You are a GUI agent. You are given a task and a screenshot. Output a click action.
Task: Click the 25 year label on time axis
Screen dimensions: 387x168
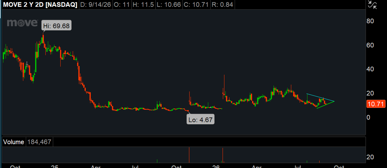point(55,166)
